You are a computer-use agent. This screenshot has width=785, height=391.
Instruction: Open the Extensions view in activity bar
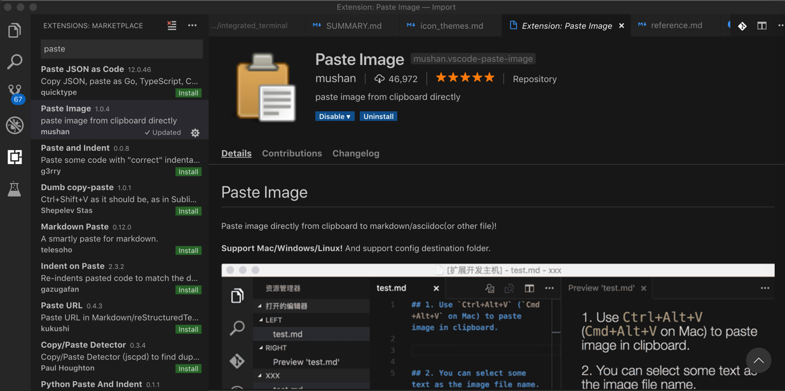(x=14, y=157)
